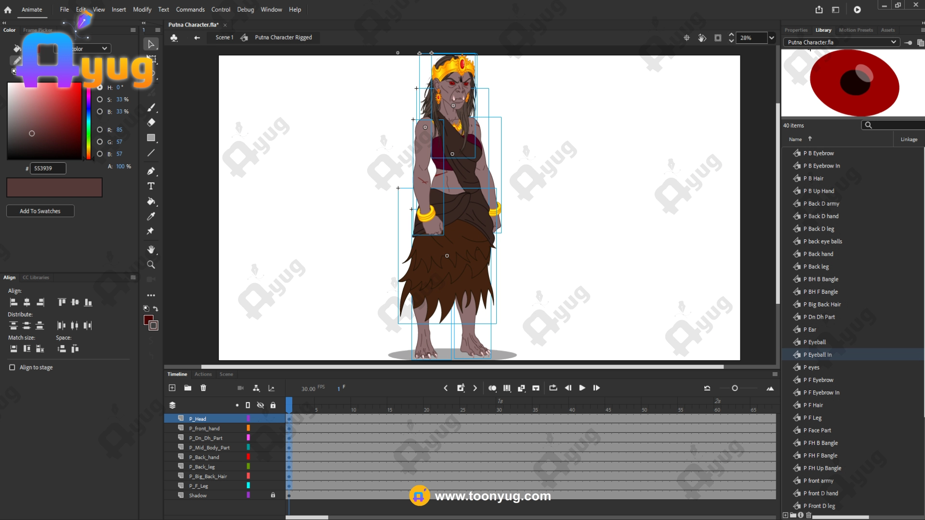
Task: Select the Zoom magnifier tool
Action: click(x=151, y=265)
